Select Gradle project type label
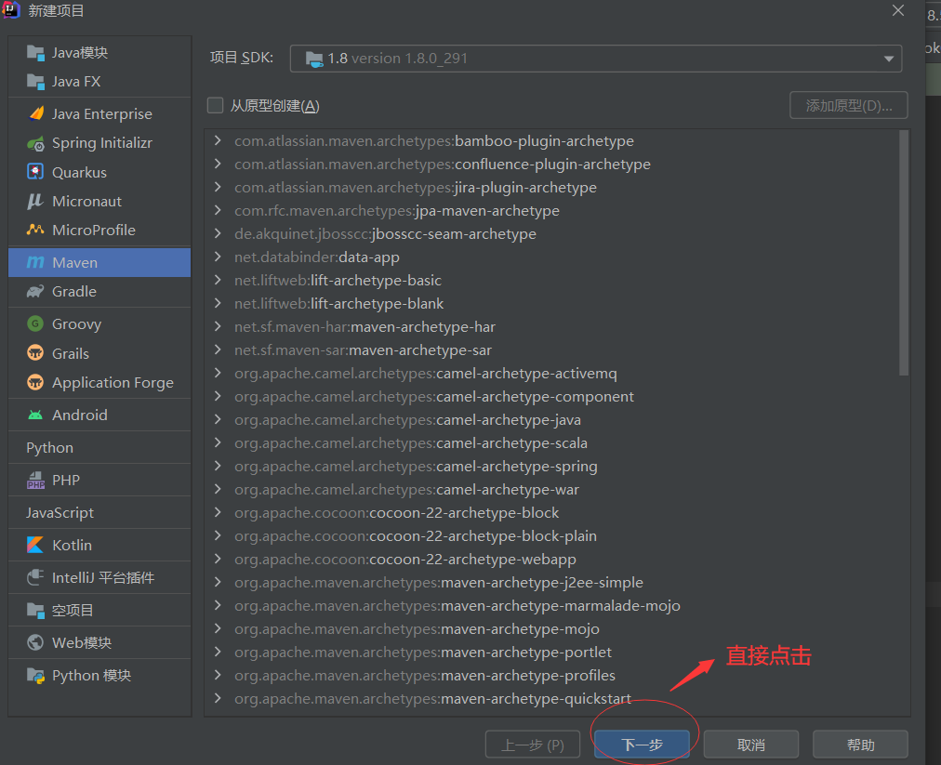This screenshot has width=941, height=765. point(74,292)
